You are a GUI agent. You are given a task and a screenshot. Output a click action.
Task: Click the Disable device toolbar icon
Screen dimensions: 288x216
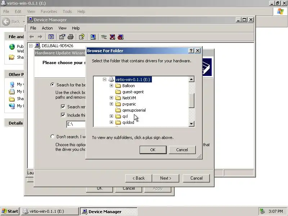pos(121,37)
